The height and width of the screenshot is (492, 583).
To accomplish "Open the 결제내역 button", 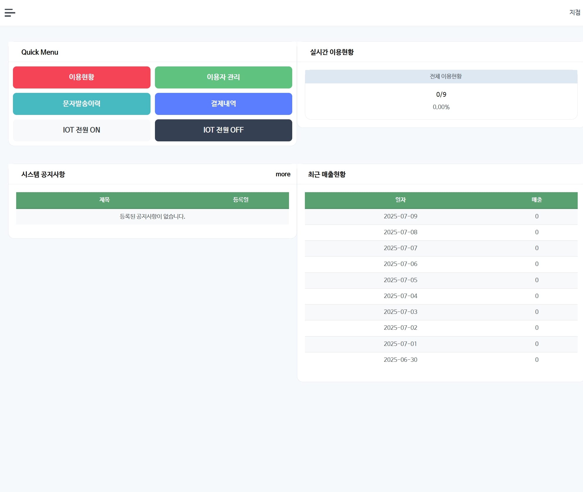I will pyautogui.click(x=223, y=104).
